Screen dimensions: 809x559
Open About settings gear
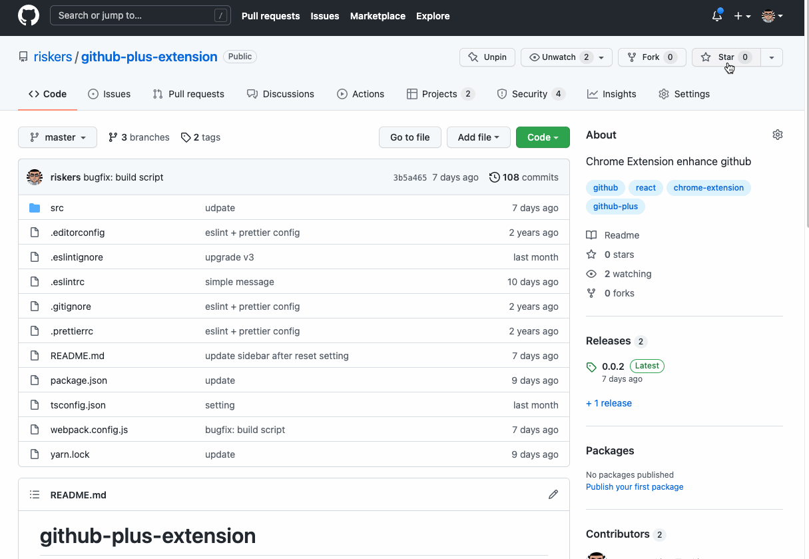coord(778,135)
